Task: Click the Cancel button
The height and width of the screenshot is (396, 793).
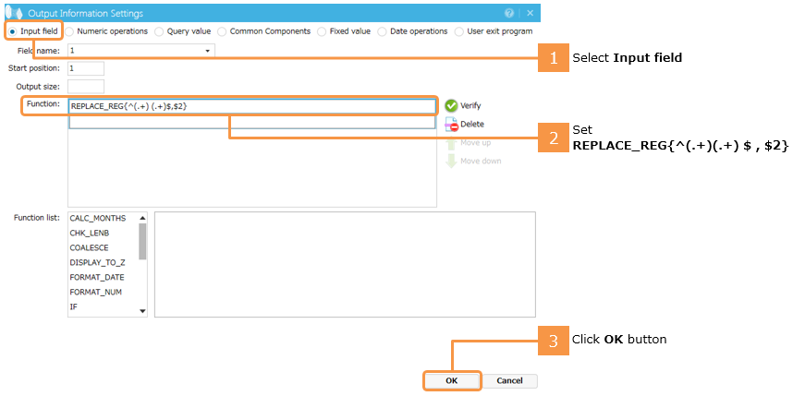Action: click(509, 380)
